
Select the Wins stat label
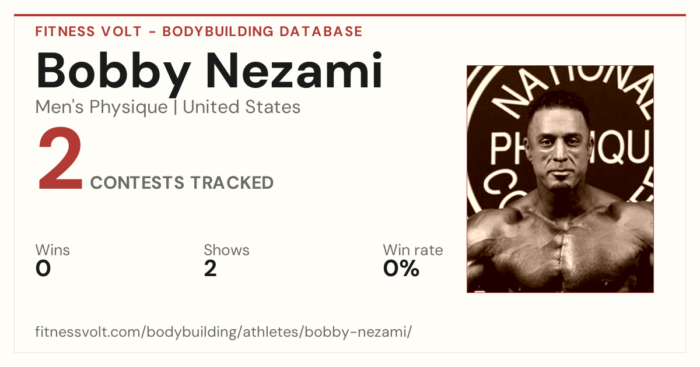(52, 250)
